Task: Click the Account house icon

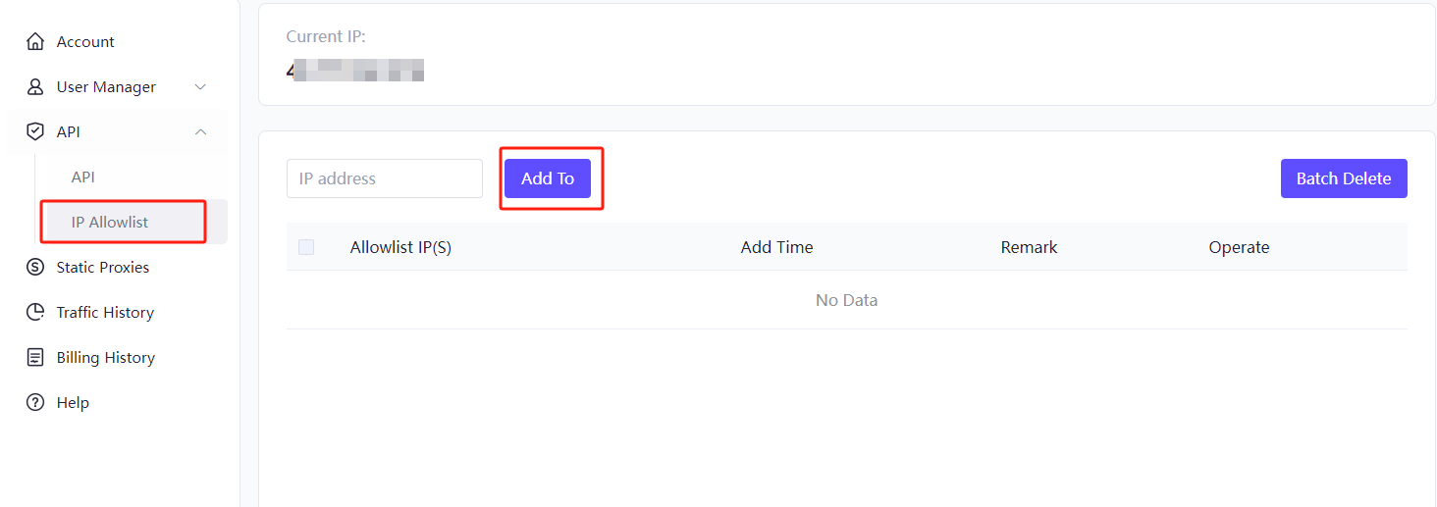Action: point(35,42)
